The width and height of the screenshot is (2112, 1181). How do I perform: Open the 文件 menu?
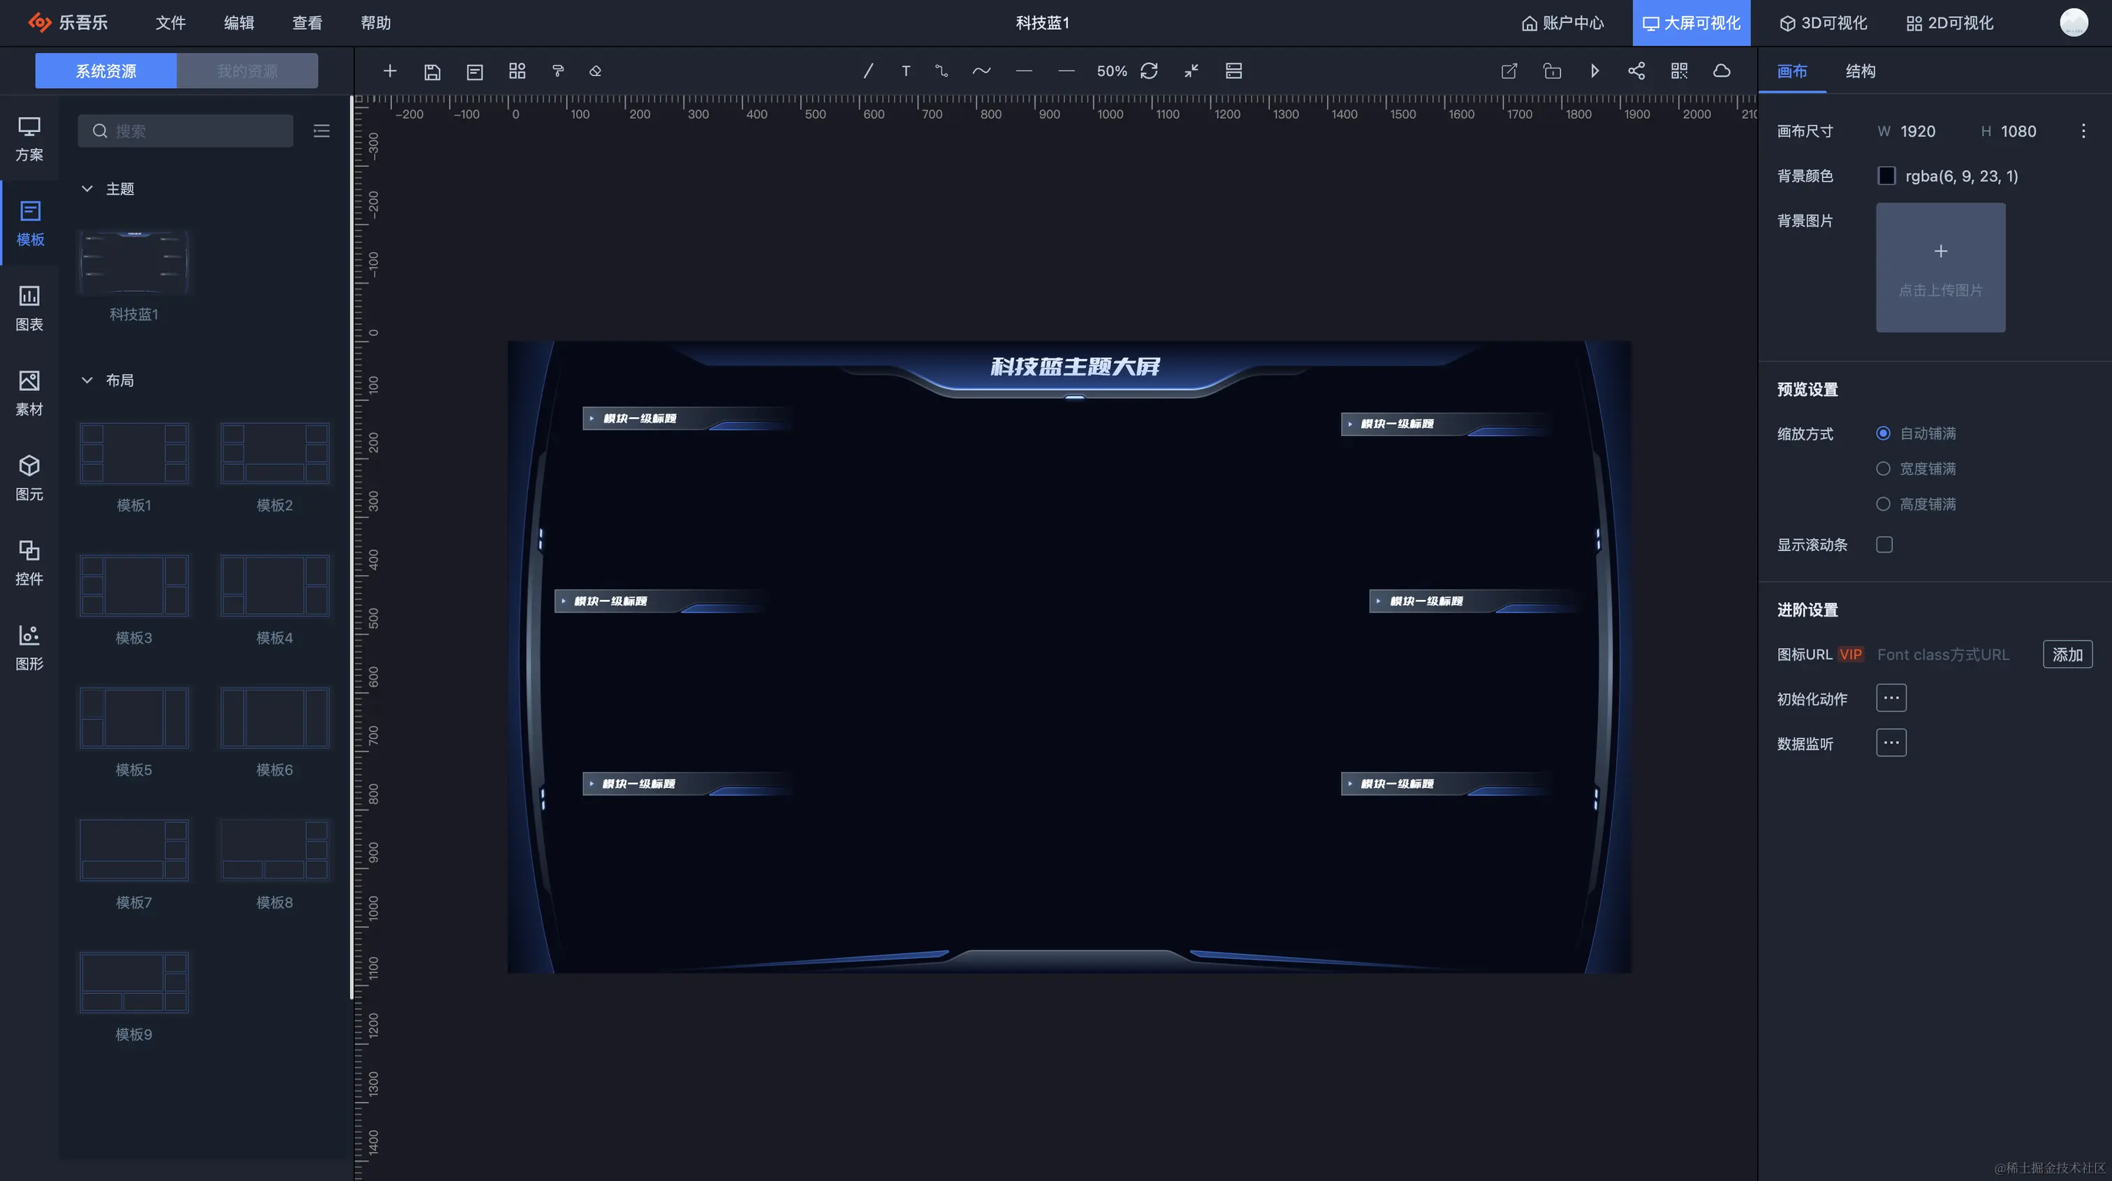[170, 23]
